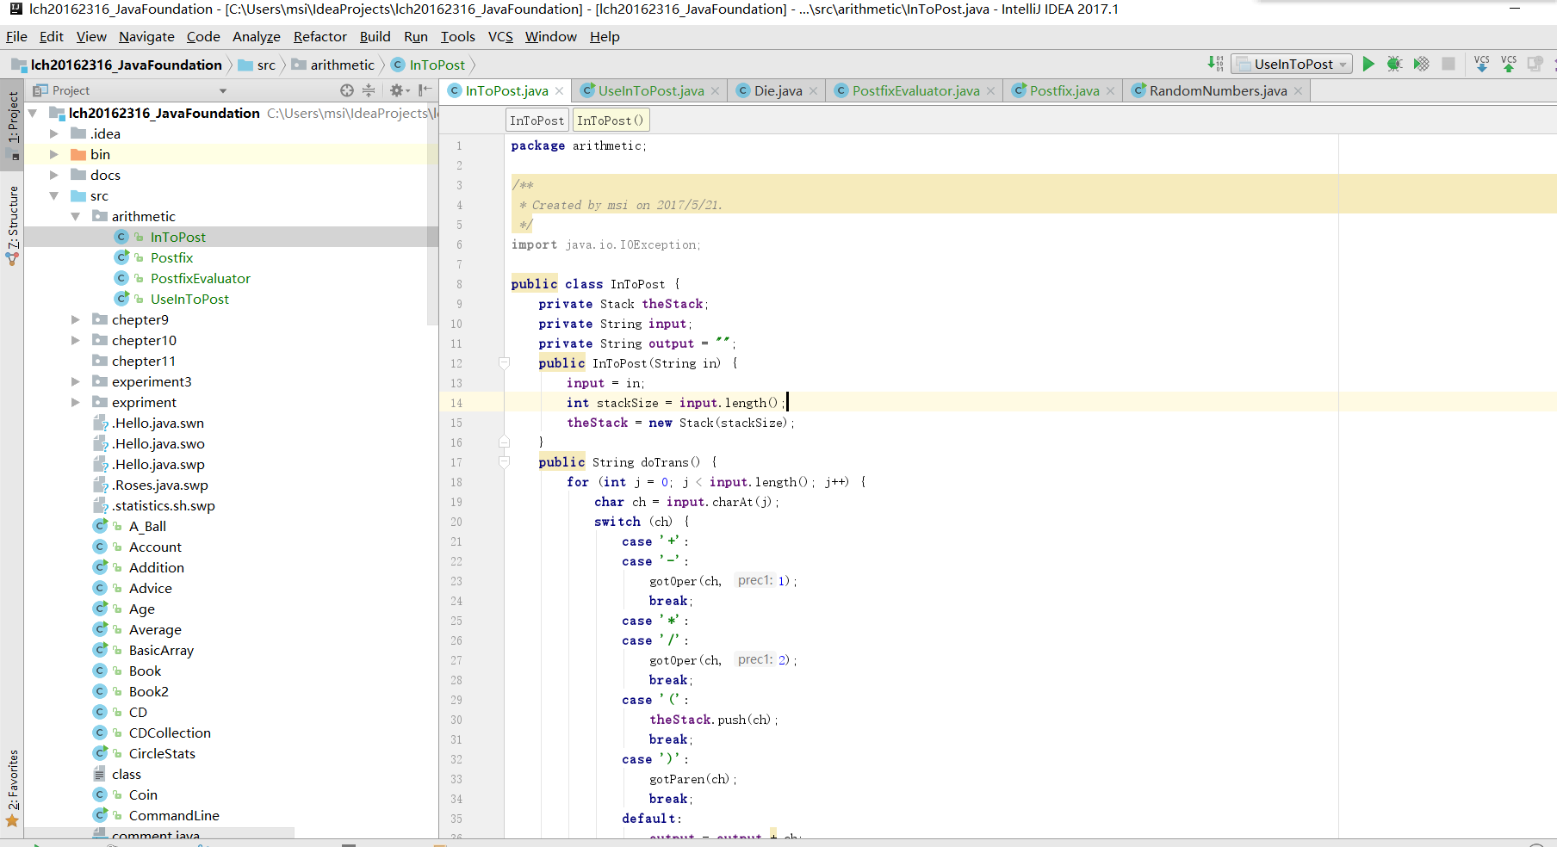
Task: Select the chepter11 package
Action: pyautogui.click(x=143, y=361)
